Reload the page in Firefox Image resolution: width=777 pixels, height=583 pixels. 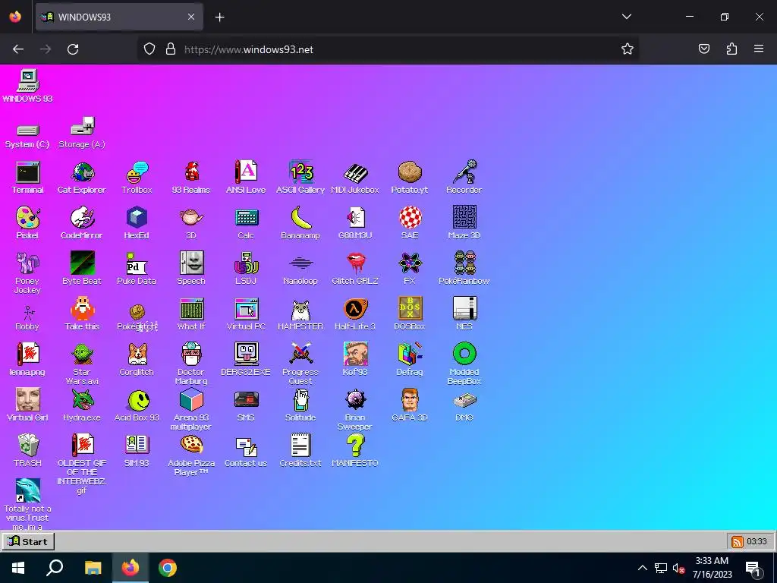pos(73,49)
